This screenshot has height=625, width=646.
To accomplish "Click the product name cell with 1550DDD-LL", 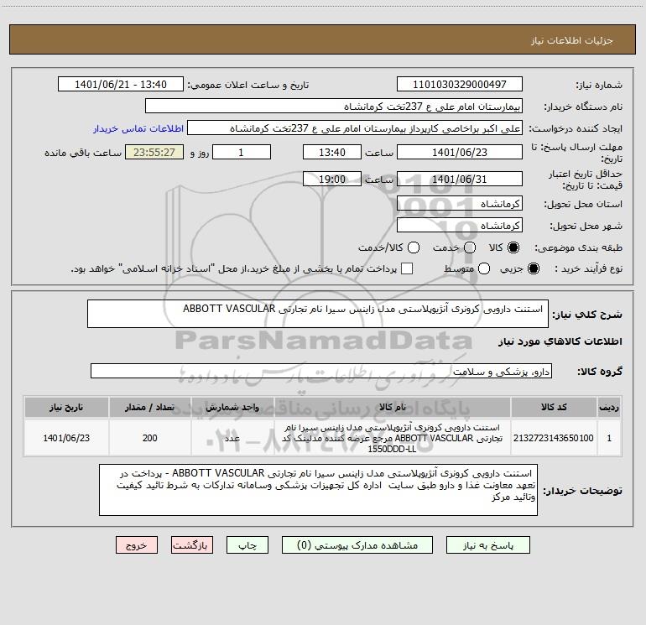I will coord(393,438).
